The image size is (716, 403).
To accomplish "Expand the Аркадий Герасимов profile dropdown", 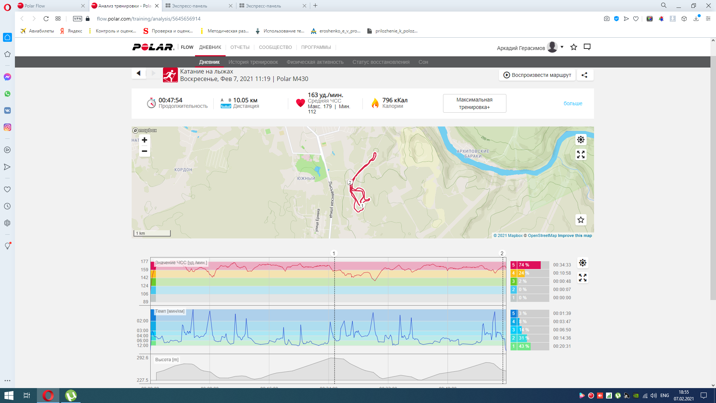I will coord(562,47).
